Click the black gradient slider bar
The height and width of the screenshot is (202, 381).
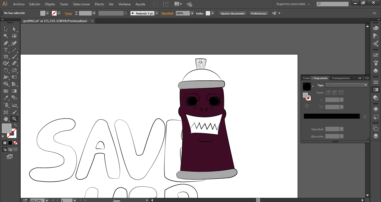pos(332,116)
